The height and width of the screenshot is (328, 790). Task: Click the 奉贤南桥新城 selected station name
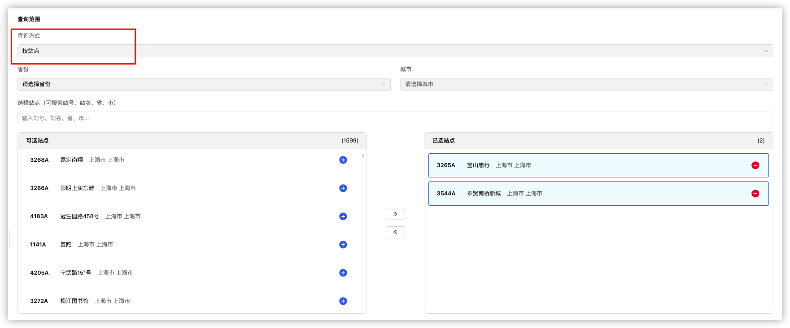click(484, 194)
